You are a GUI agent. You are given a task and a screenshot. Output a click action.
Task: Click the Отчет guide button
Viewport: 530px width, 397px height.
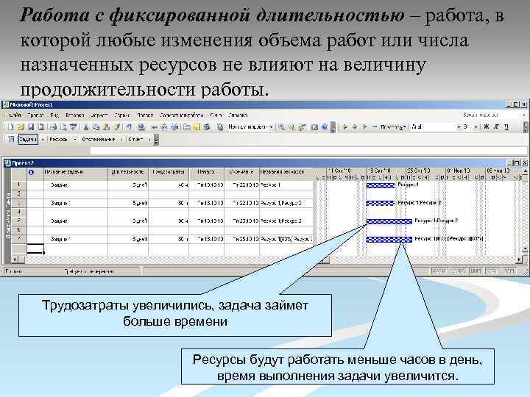point(135,139)
